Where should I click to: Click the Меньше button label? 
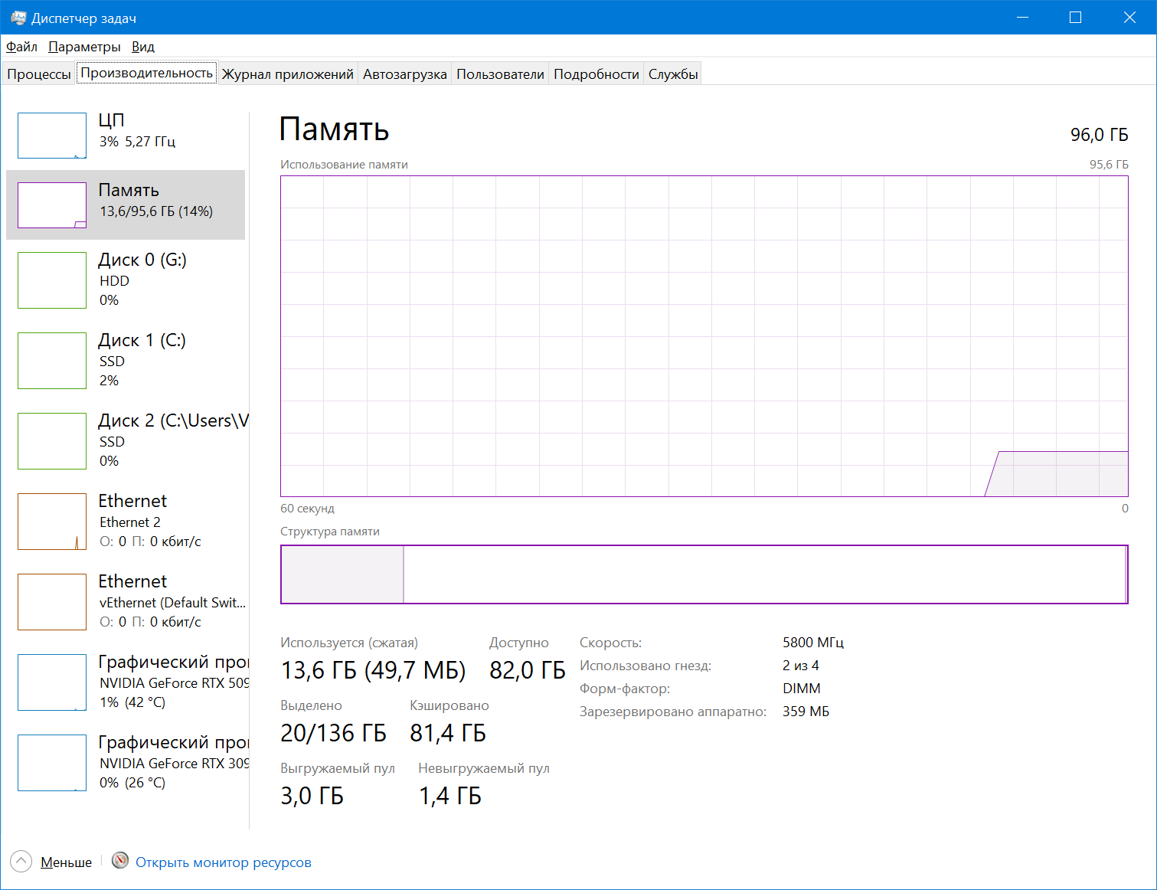point(66,862)
